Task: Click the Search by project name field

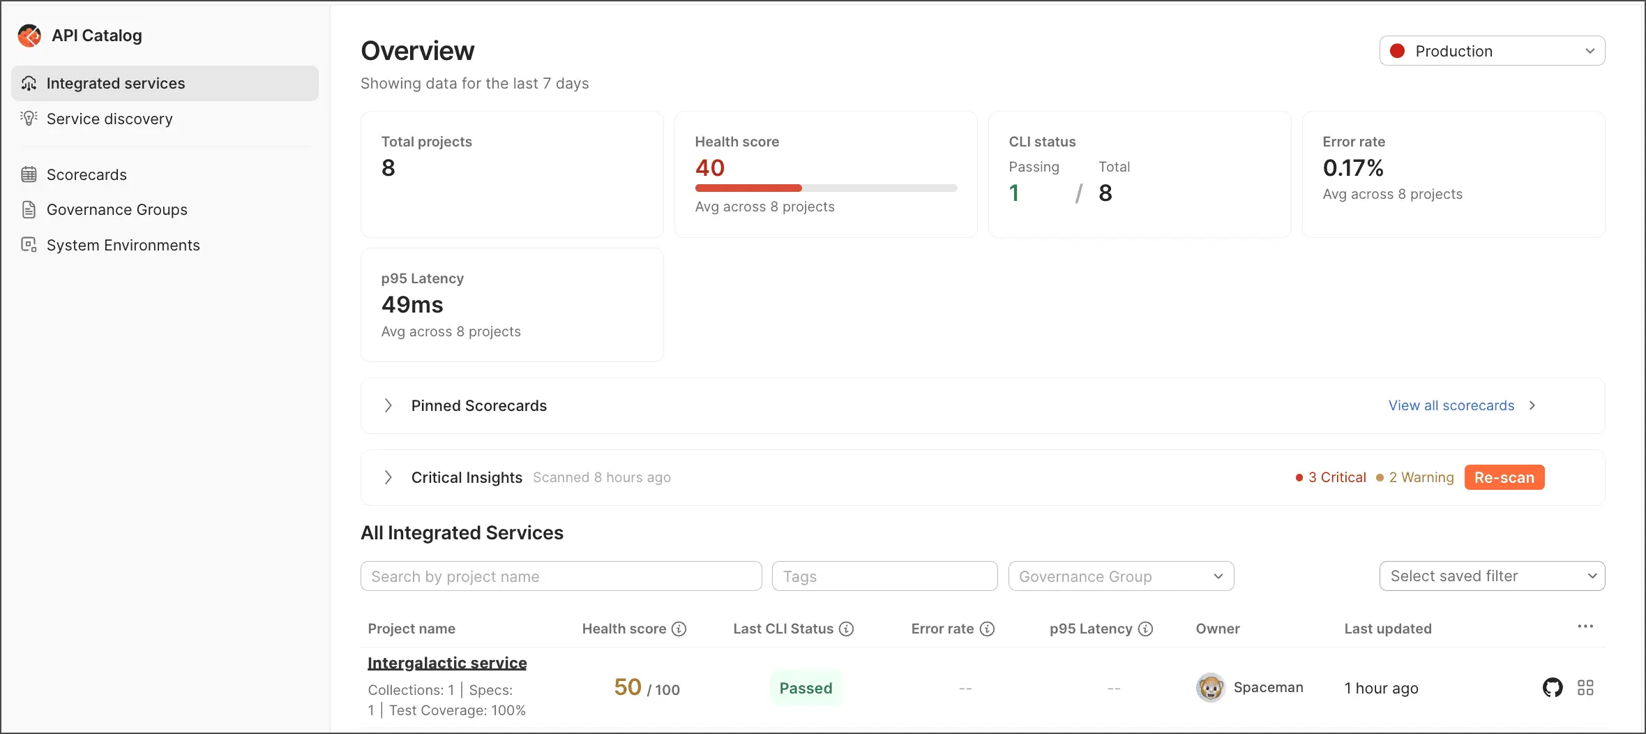Action: (561, 576)
